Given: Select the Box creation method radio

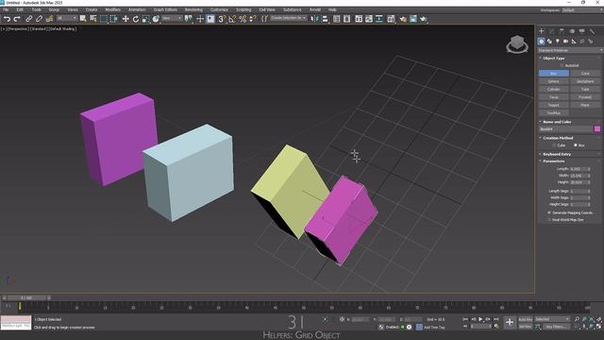Looking at the screenshot, I should pyautogui.click(x=576, y=145).
